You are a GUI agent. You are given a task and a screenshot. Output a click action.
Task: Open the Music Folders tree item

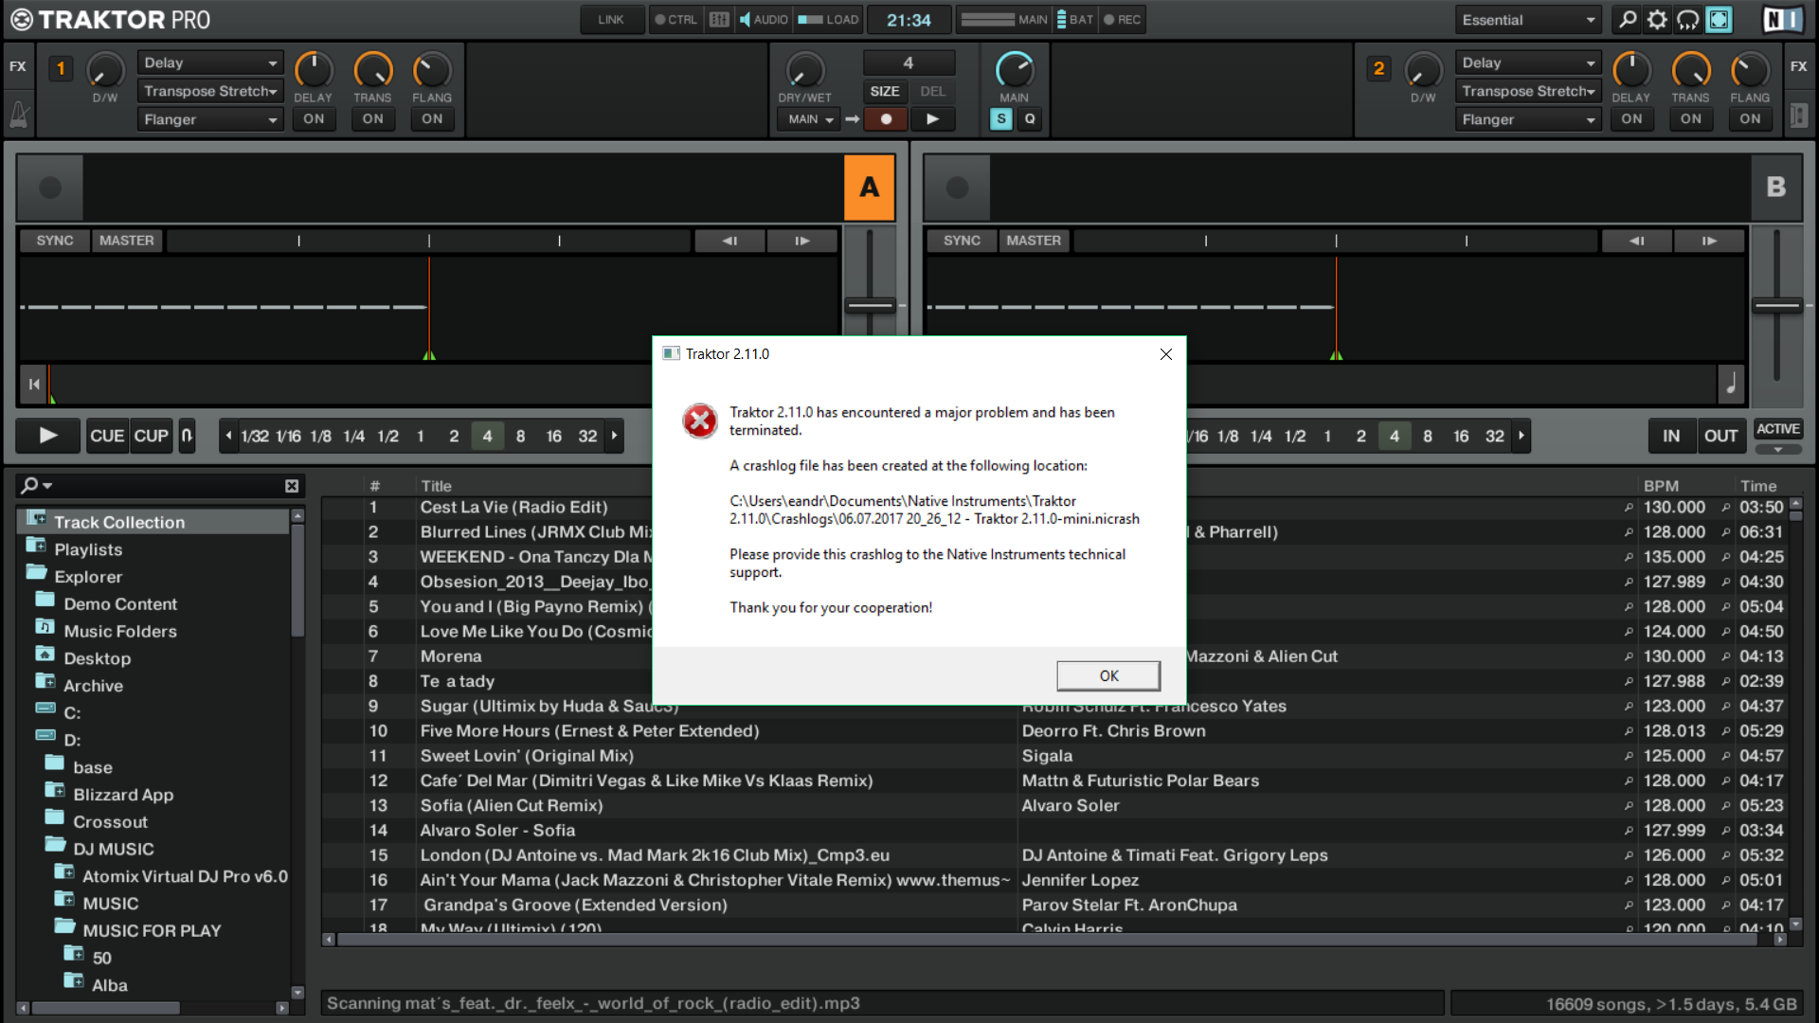tap(120, 631)
